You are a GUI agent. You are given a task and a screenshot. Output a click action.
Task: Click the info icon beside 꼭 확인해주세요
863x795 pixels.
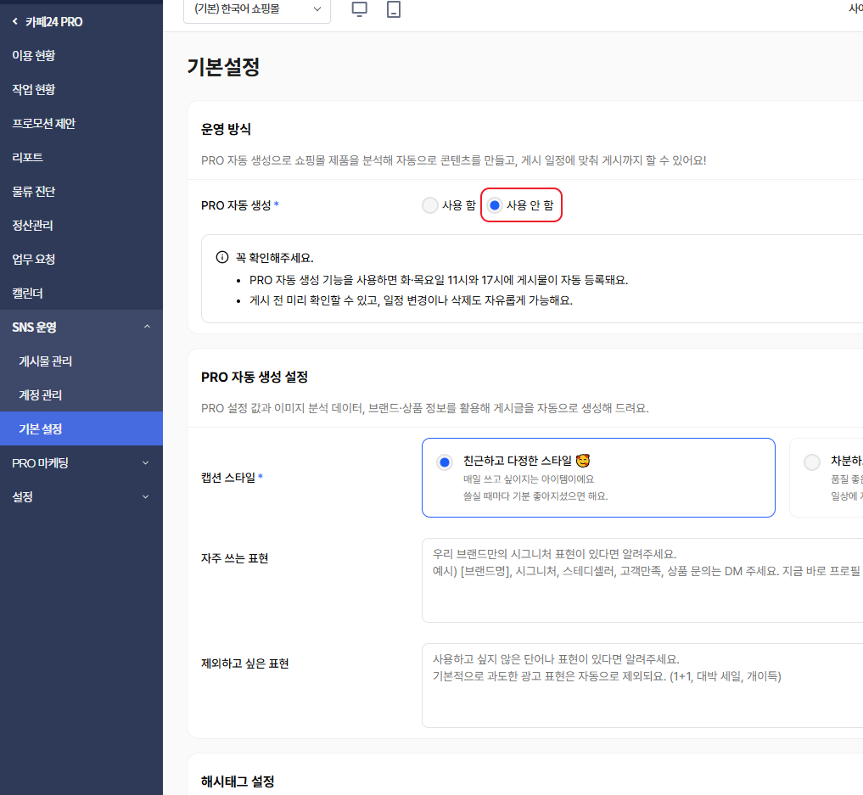coord(221,257)
